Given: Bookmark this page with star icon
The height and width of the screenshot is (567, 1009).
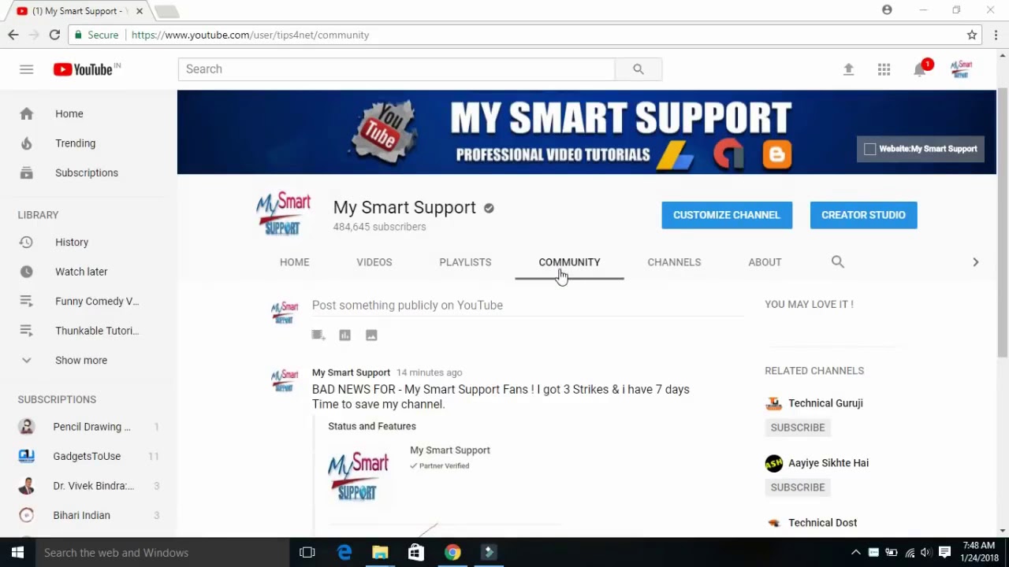Looking at the screenshot, I should [972, 35].
